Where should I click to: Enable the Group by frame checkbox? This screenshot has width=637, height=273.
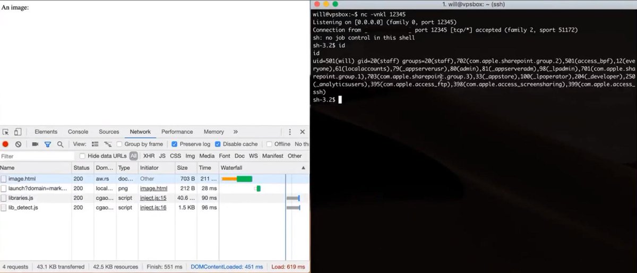[120, 144]
